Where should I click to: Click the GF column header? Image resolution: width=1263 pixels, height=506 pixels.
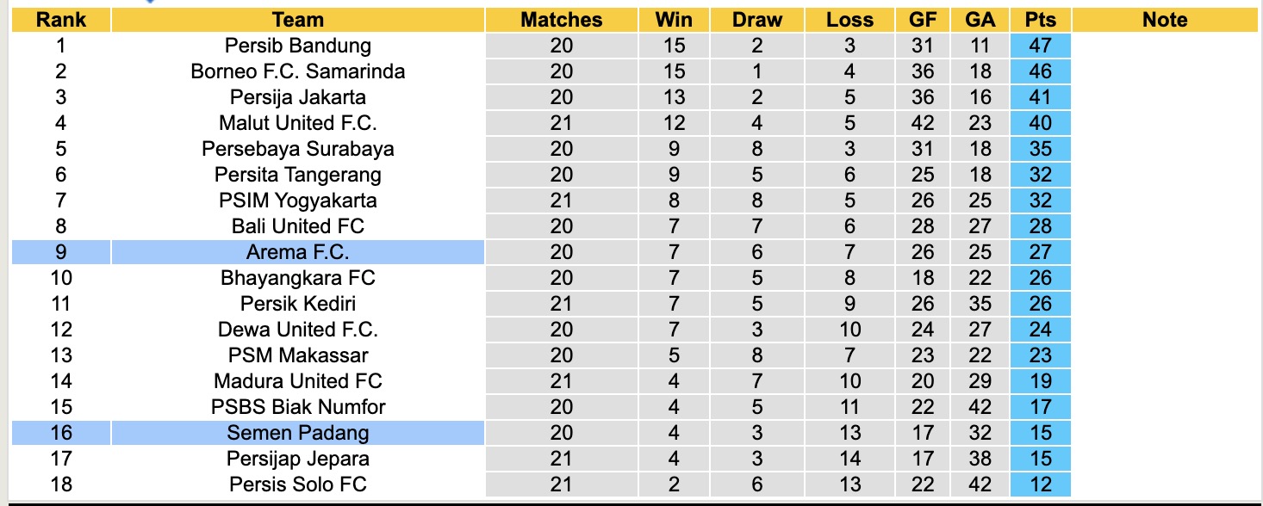click(x=922, y=20)
